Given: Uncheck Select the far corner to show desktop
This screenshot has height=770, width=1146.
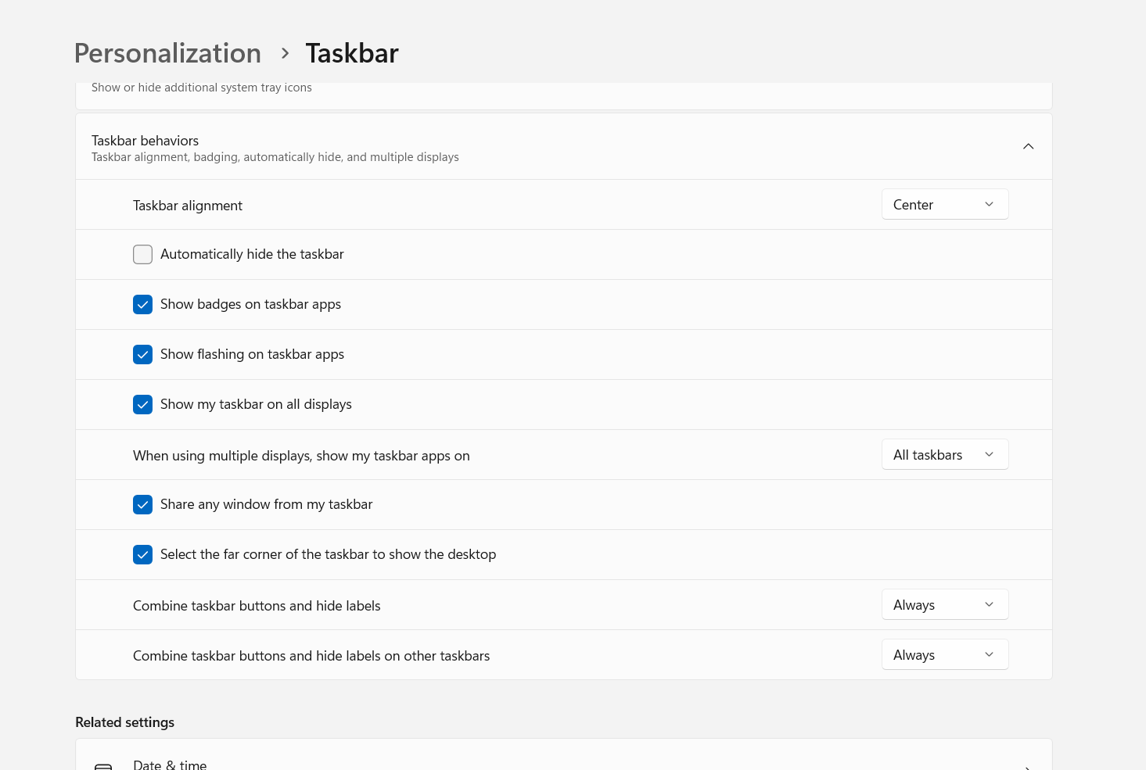Looking at the screenshot, I should (x=142, y=554).
